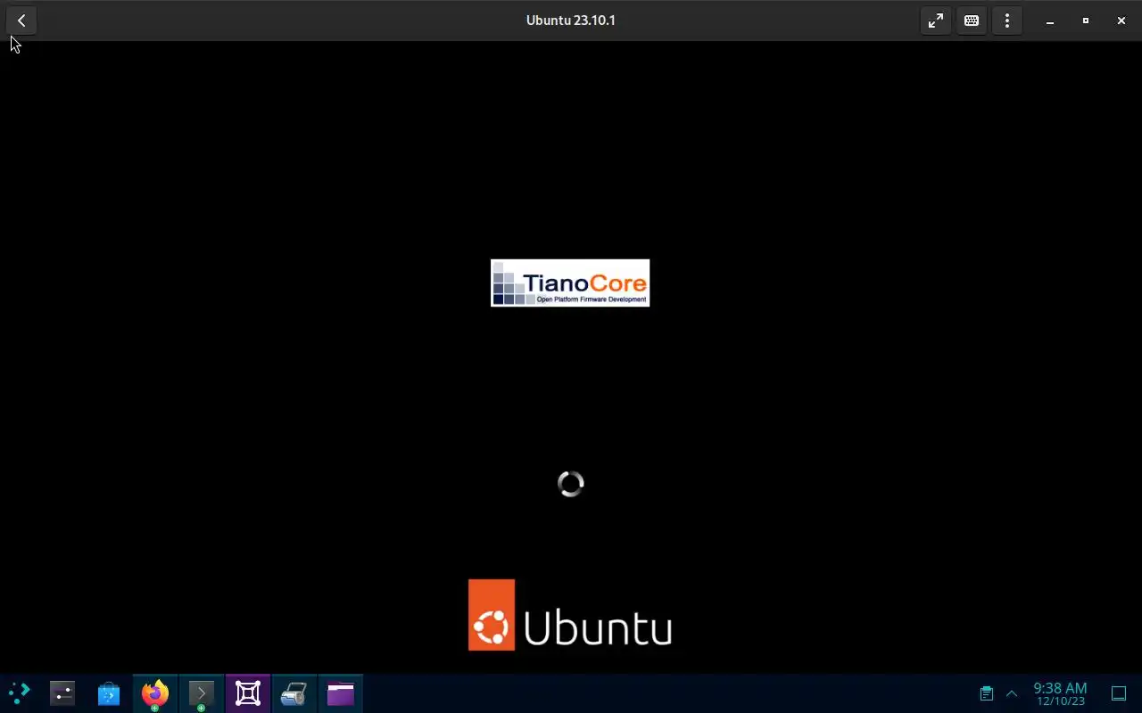Open the system settings sliders icon in taskbar
This screenshot has height=713, width=1142.
click(x=62, y=693)
